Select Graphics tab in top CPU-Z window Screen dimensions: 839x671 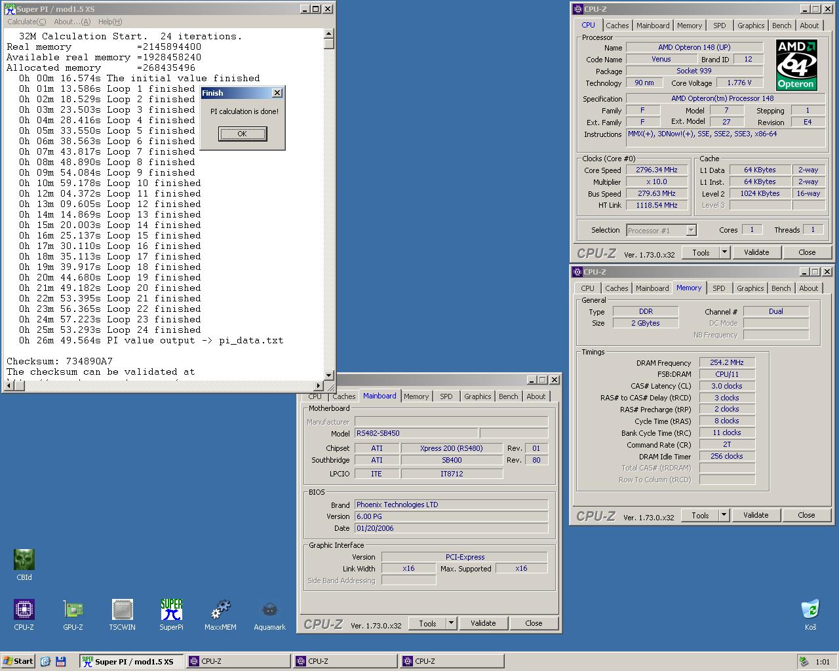pos(751,26)
